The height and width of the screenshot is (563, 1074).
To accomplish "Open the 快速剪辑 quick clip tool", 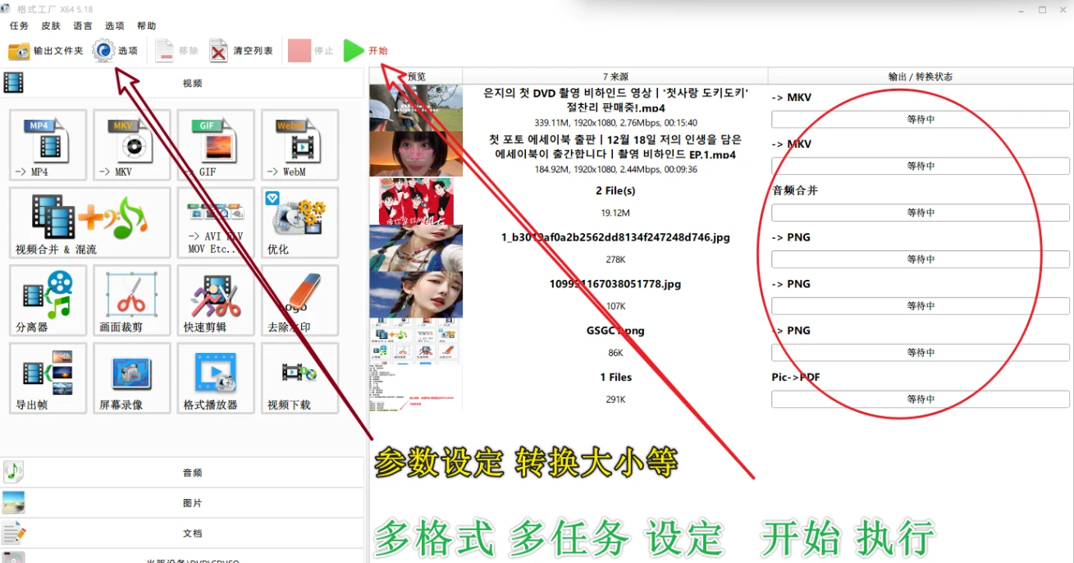I will click(x=216, y=300).
